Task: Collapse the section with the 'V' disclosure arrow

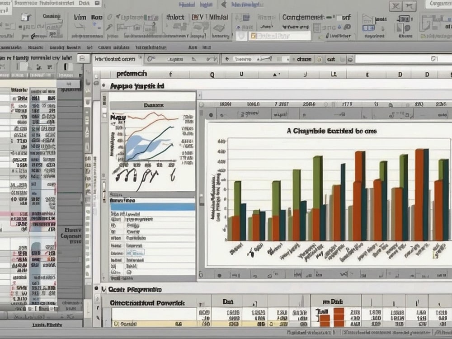Action: coord(104,289)
